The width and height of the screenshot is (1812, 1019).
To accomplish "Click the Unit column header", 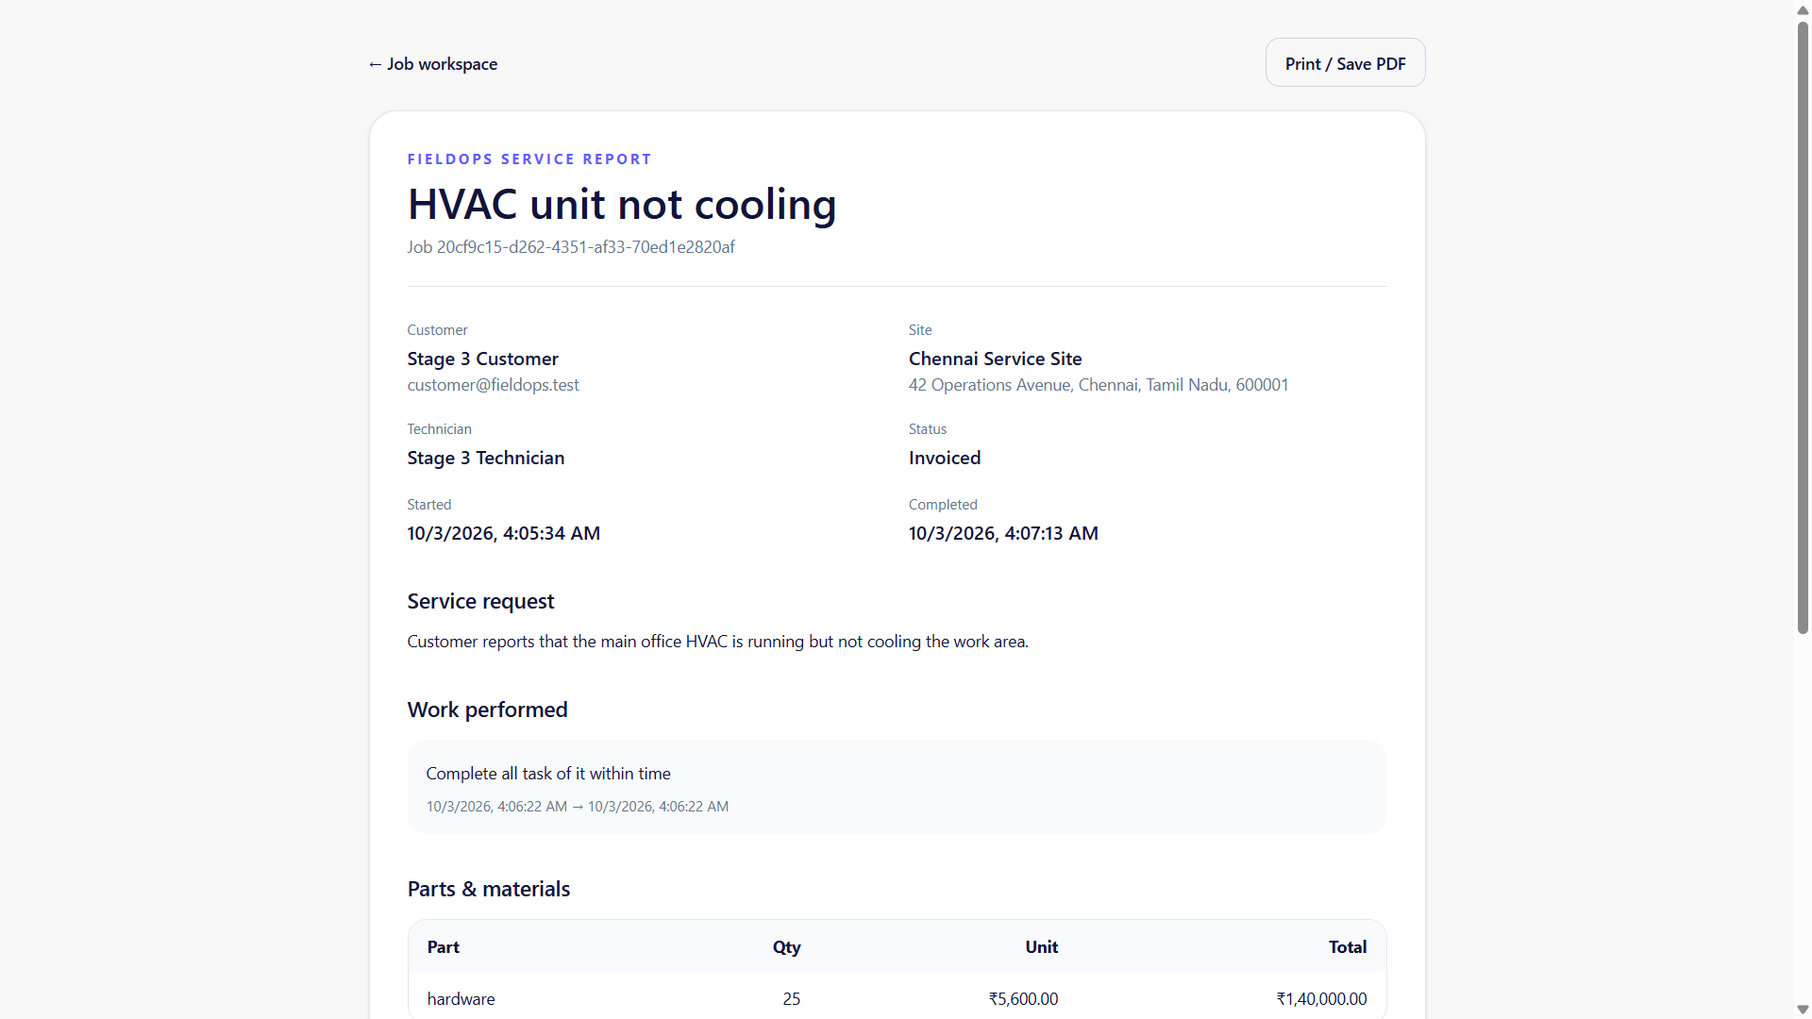I will click(x=1042, y=947).
